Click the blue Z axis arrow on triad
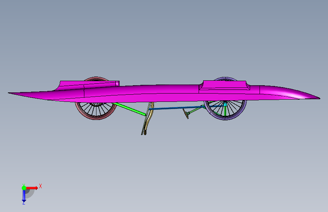Screen dimensions: 328x212 point(24,196)
